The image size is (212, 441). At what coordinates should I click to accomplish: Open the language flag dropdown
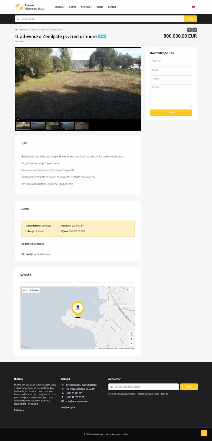[194, 7]
